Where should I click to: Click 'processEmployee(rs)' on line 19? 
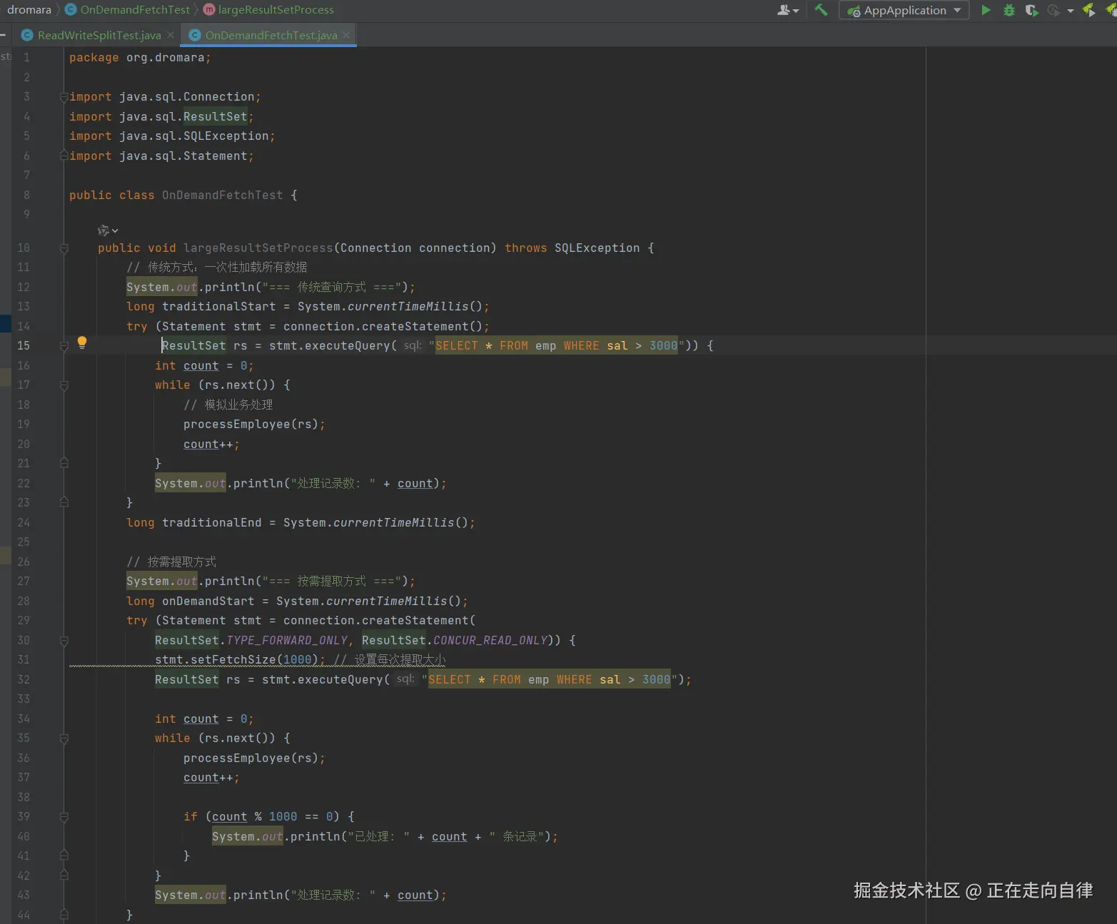(x=251, y=425)
